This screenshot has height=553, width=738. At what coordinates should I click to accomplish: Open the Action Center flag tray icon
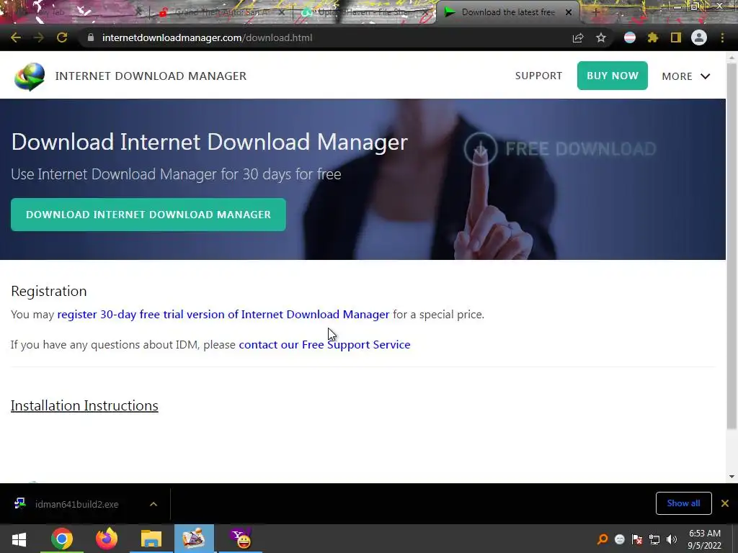point(637,539)
